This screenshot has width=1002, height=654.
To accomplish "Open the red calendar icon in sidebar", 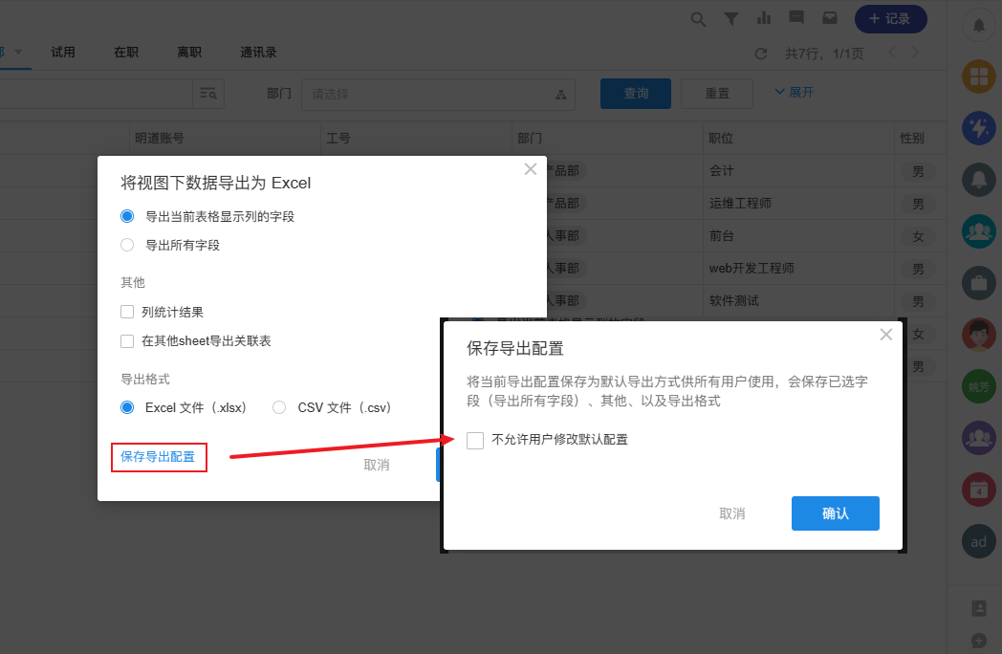I will point(978,490).
